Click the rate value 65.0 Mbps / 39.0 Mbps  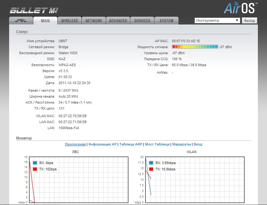point(189,65)
